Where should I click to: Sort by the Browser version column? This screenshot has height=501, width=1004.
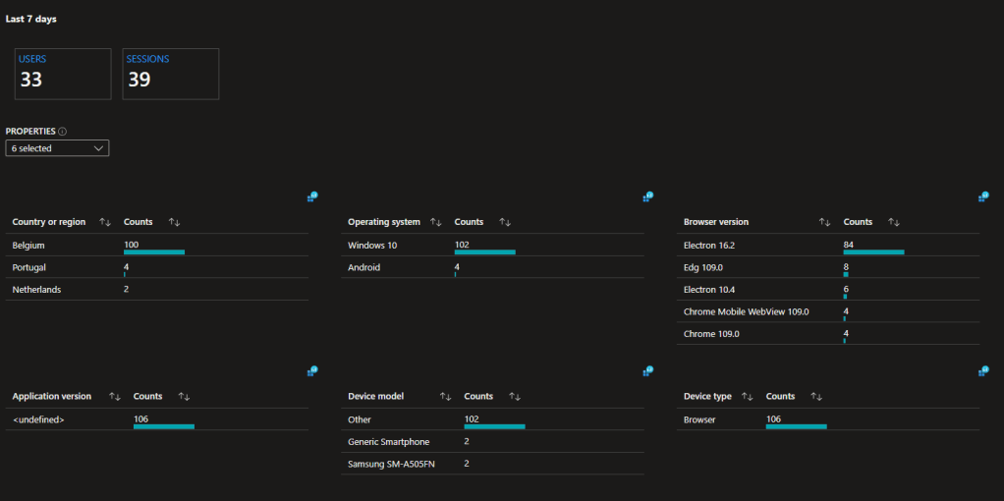[x=825, y=222]
